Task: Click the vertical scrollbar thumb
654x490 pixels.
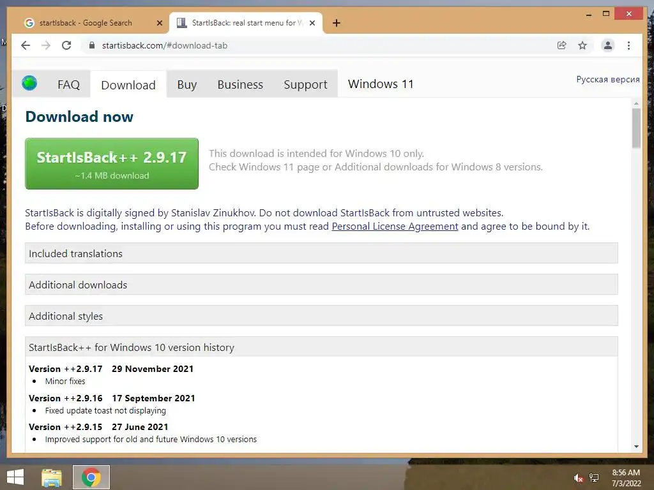Action: 636,128
